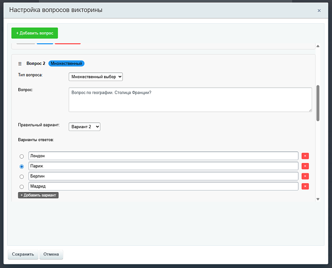Click the vertical scrollbar thumb
This screenshot has width=332, height=268.
pyautogui.click(x=318, y=103)
